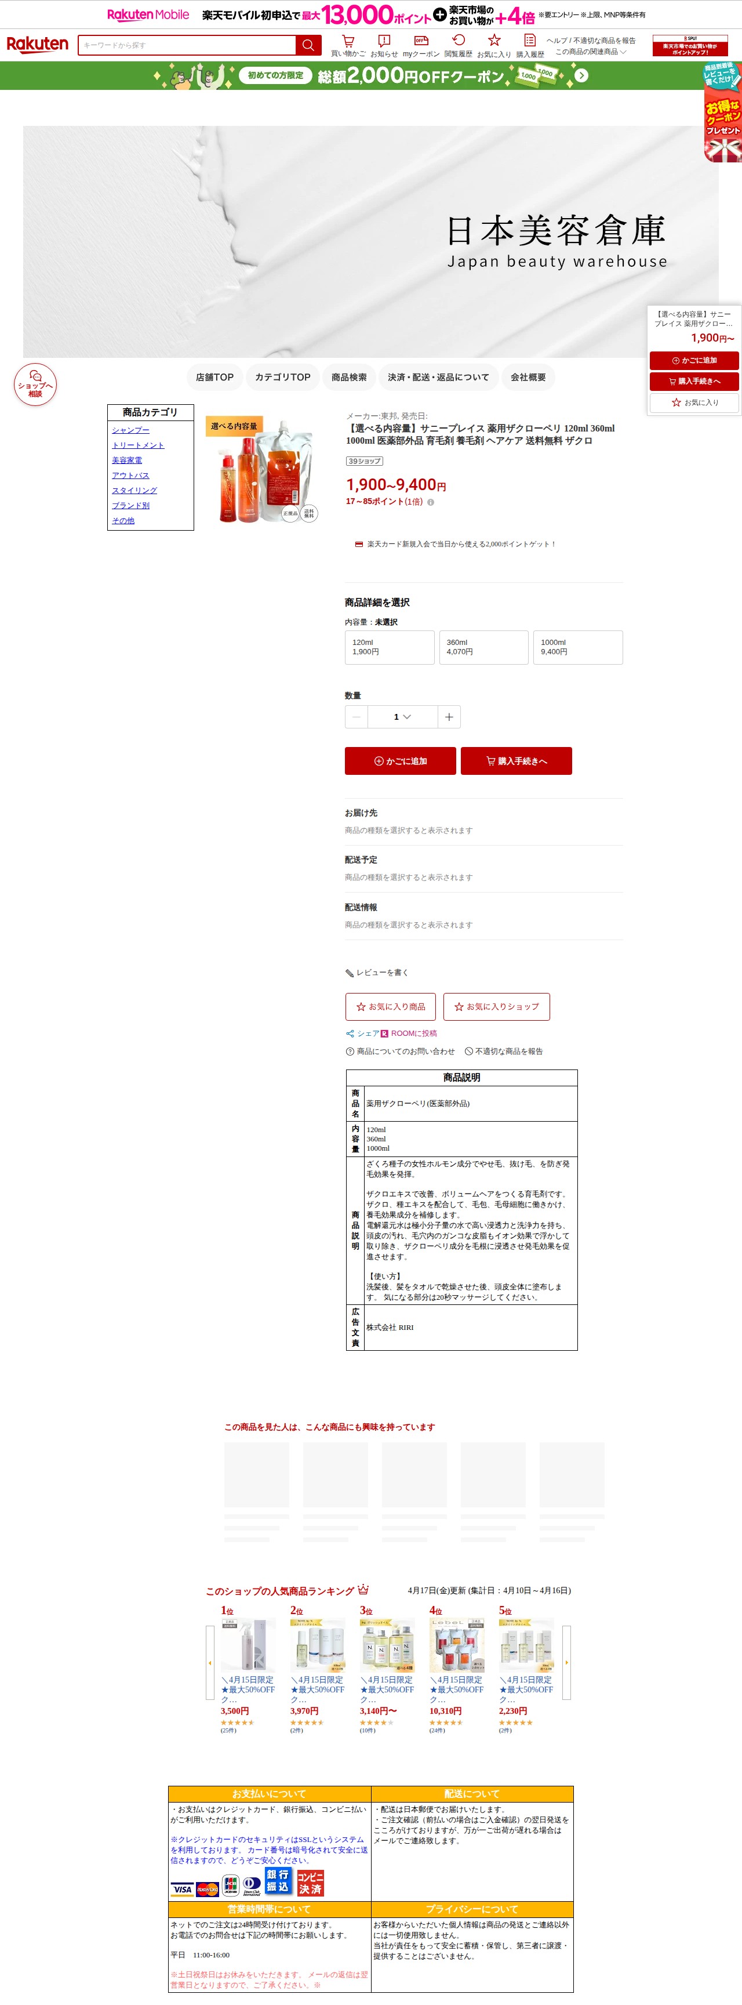Screen dimensions: 742x2005
Task: Open the myクーポン coupon icon
Action: 421,46
